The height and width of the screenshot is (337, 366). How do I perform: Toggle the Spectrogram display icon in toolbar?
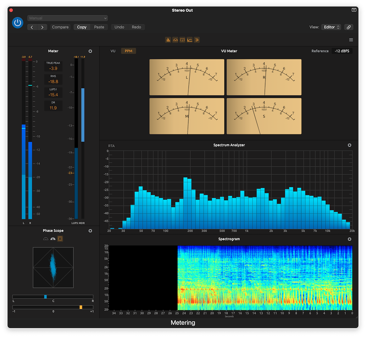pyautogui.click(x=197, y=40)
